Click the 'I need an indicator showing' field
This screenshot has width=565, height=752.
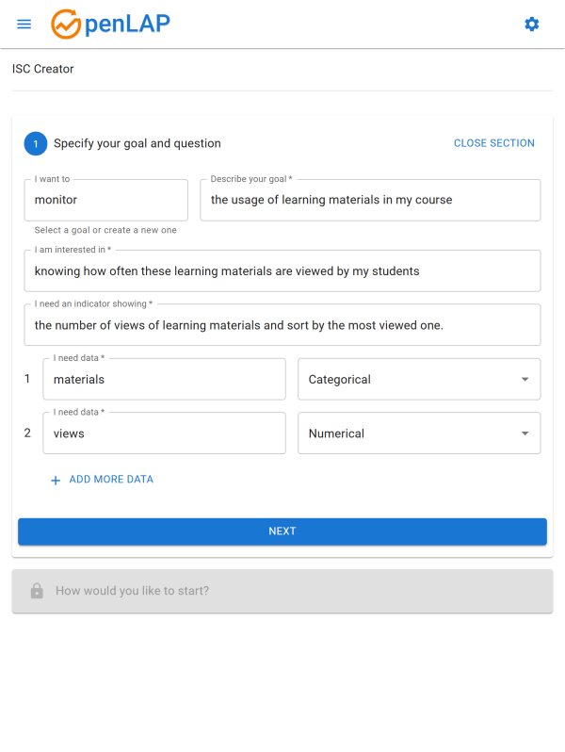tap(282, 325)
